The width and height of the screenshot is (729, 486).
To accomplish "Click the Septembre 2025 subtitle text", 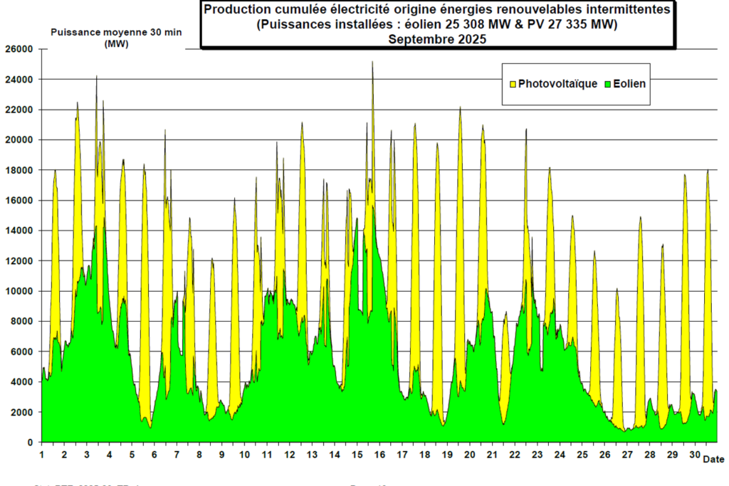I will point(437,39).
